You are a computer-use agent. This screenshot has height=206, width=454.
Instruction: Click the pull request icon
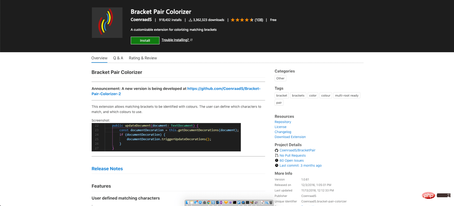[x=277, y=155]
